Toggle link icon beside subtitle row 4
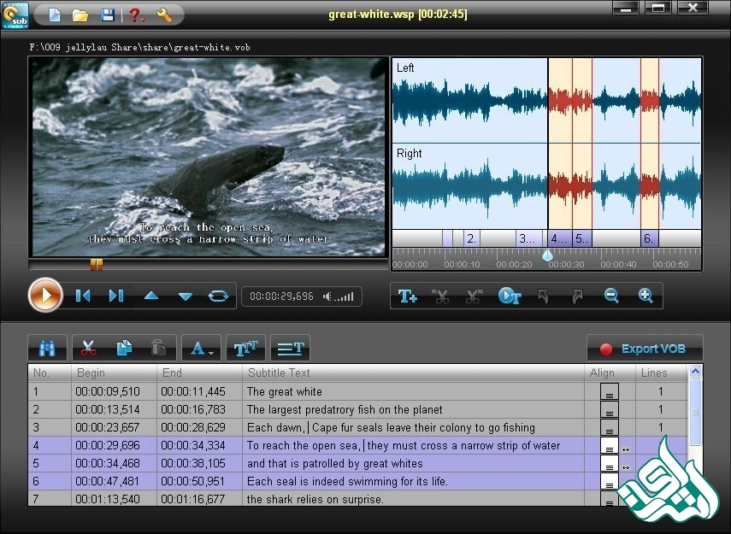This screenshot has height=534, width=731. [x=625, y=449]
